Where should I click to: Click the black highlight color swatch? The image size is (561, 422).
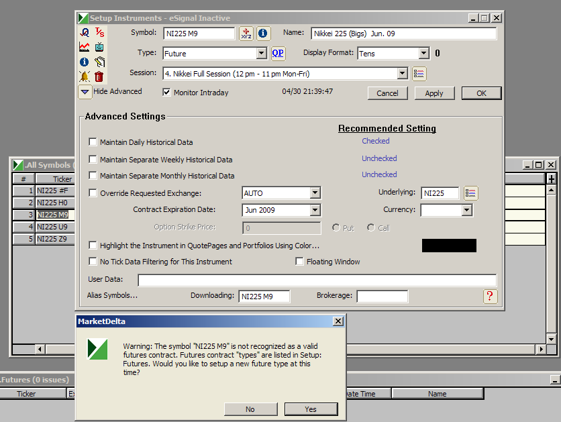click(449, 246)
